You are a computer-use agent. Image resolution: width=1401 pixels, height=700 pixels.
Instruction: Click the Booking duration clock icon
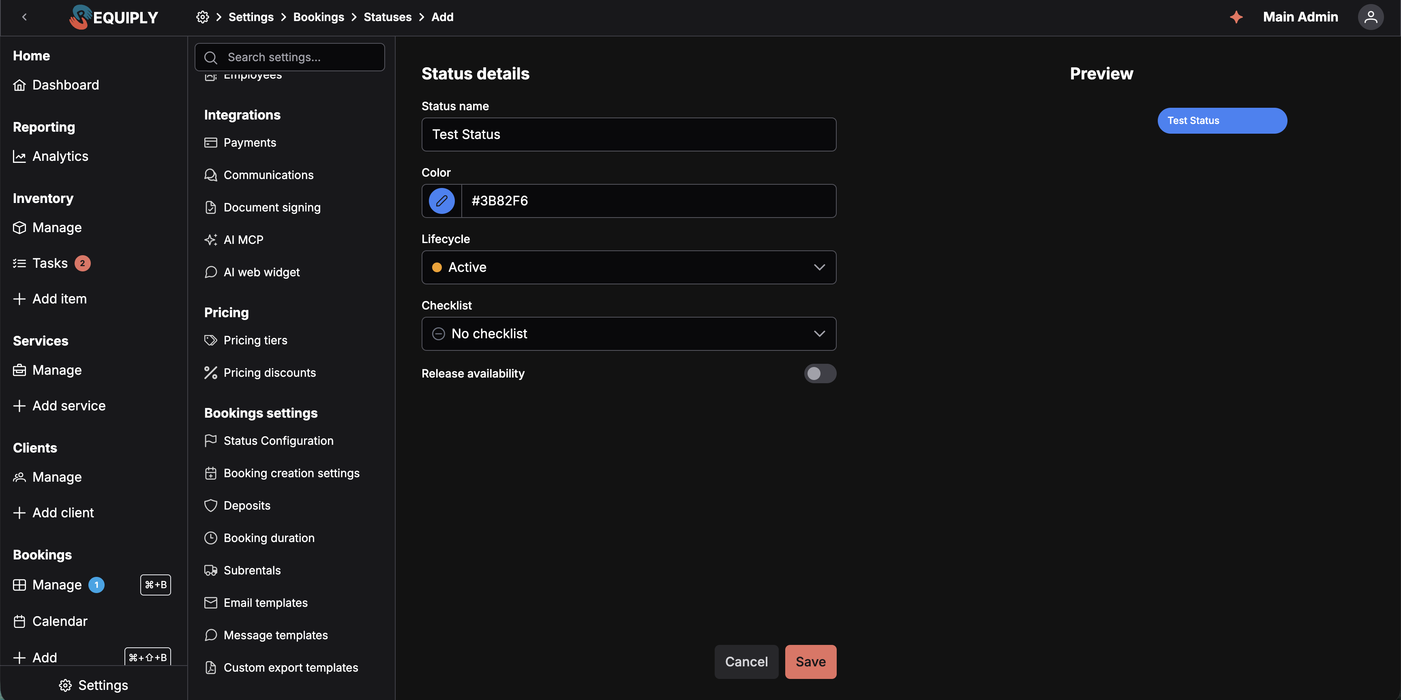210,538
